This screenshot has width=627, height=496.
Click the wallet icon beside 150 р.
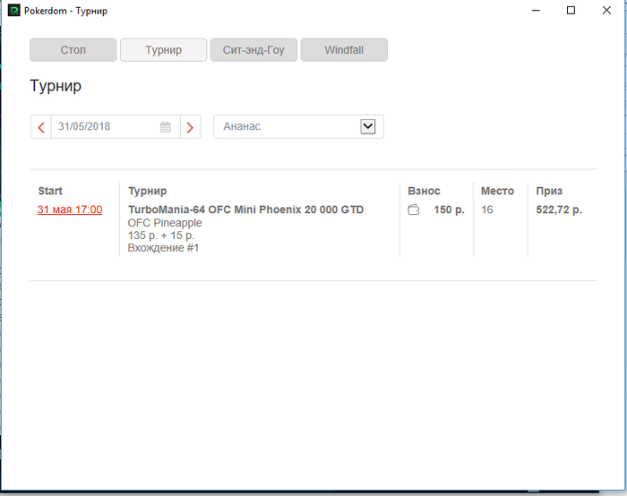click(414, 210)
